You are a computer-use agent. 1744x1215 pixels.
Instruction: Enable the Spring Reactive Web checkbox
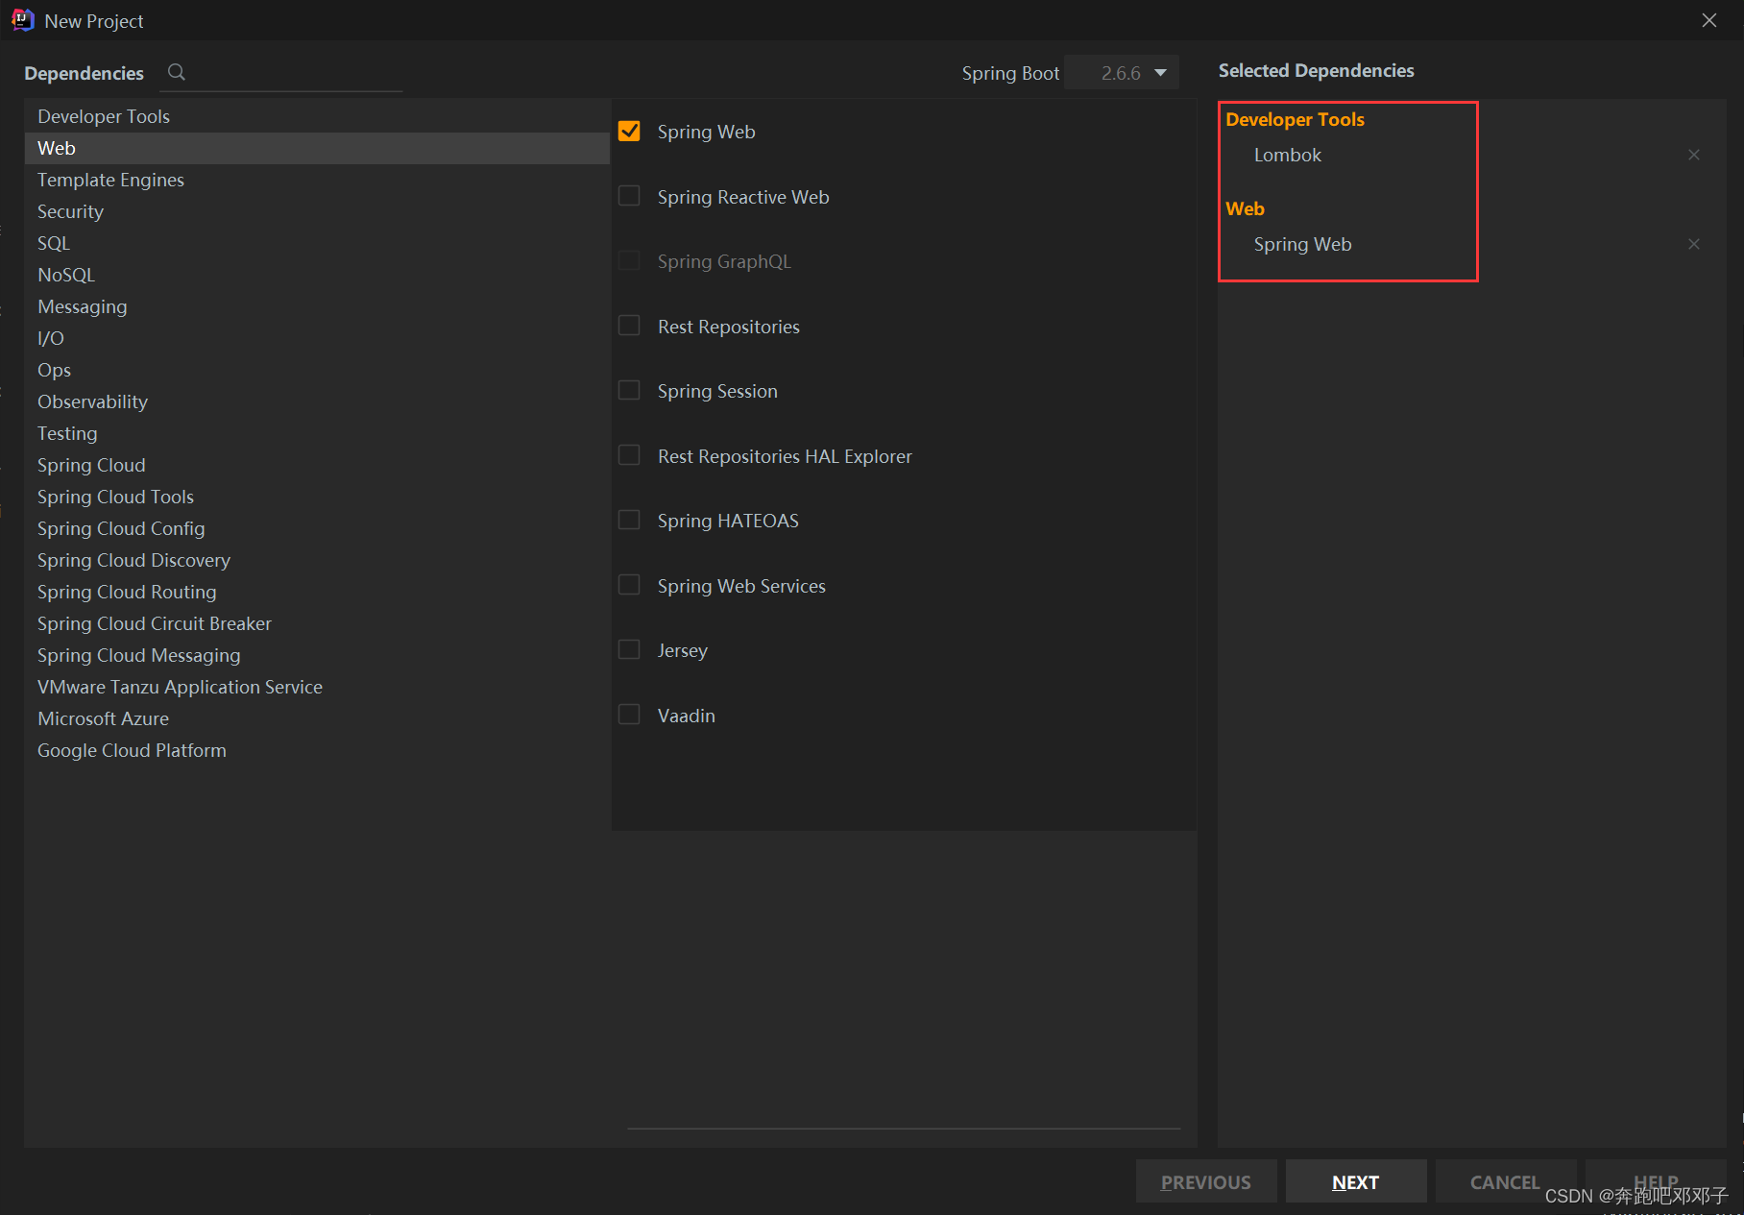pyautogui.click(x=629, y=196)
